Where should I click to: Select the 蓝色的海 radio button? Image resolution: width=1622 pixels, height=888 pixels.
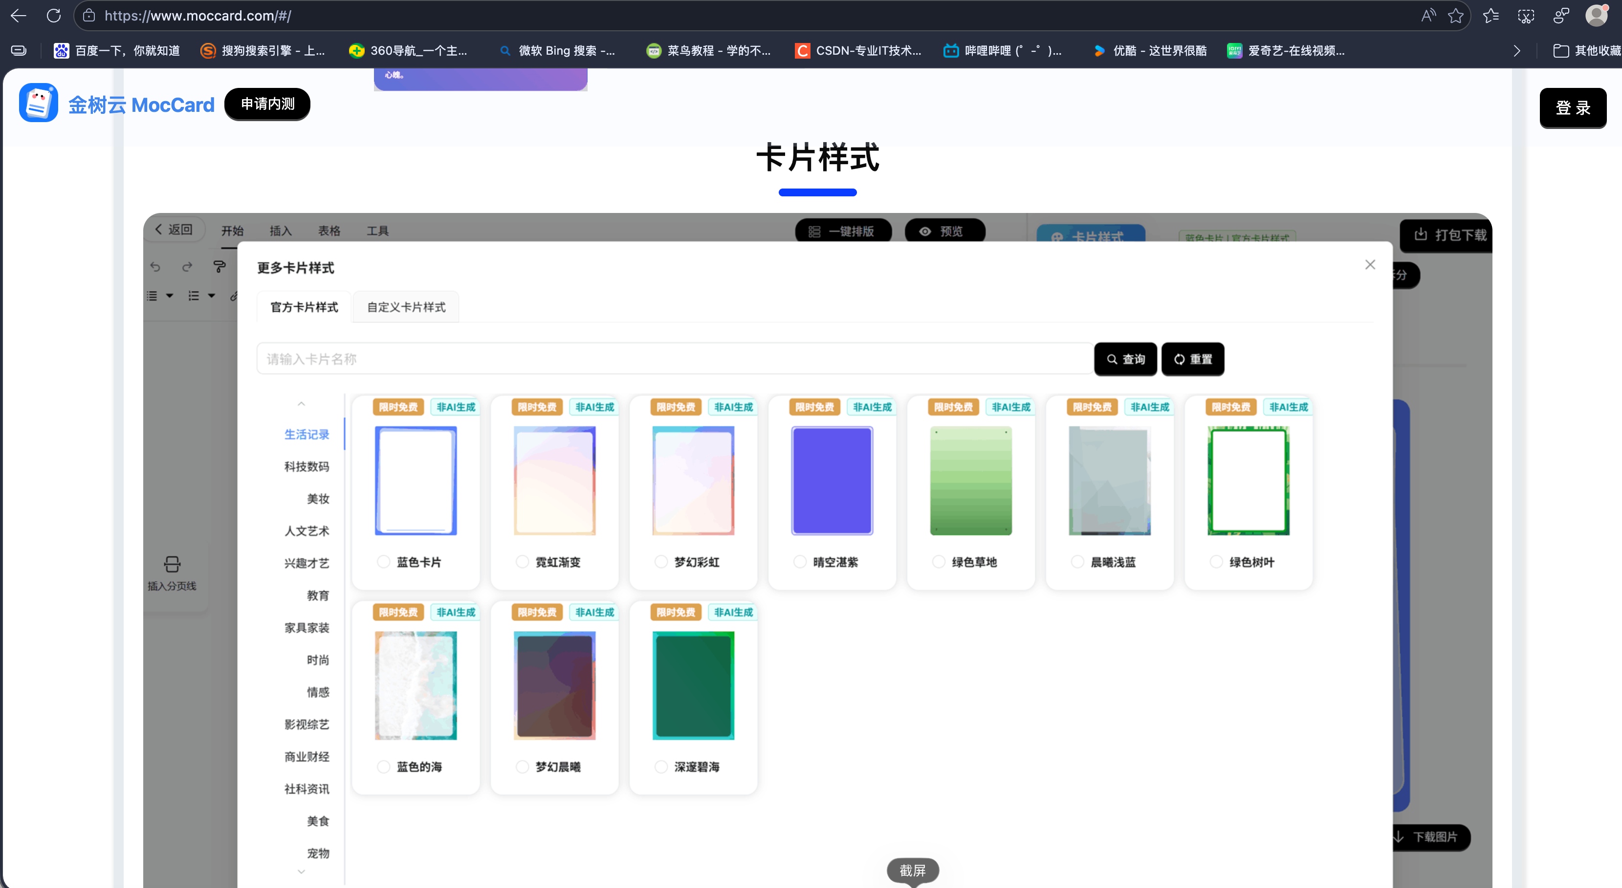click(383, 766)
